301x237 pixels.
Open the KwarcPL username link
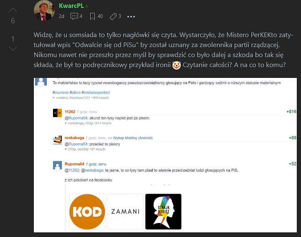(x=71, y=6)
